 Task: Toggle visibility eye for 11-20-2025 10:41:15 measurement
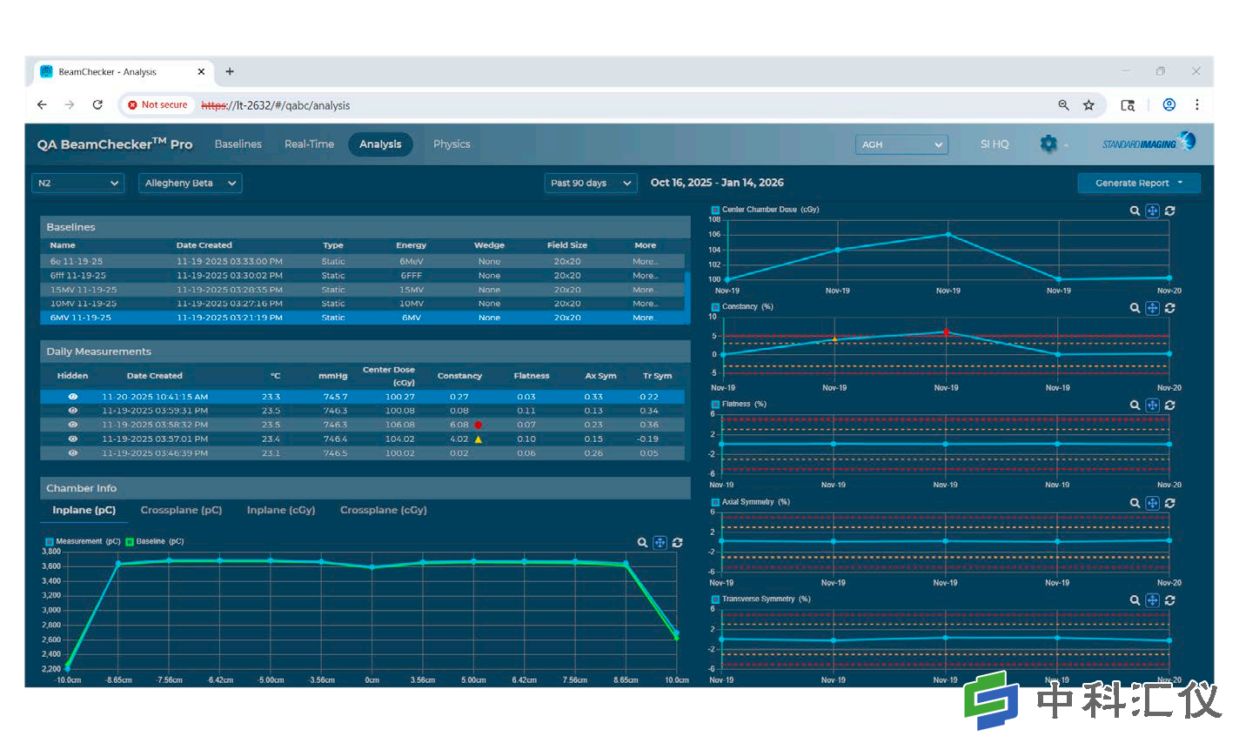(73, 397)
